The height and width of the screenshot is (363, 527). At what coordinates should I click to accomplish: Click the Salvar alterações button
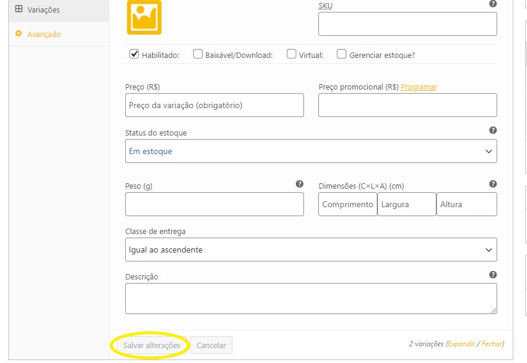click(151, 345)
